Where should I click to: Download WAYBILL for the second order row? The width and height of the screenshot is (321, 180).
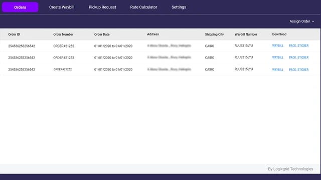click(278, 57)
